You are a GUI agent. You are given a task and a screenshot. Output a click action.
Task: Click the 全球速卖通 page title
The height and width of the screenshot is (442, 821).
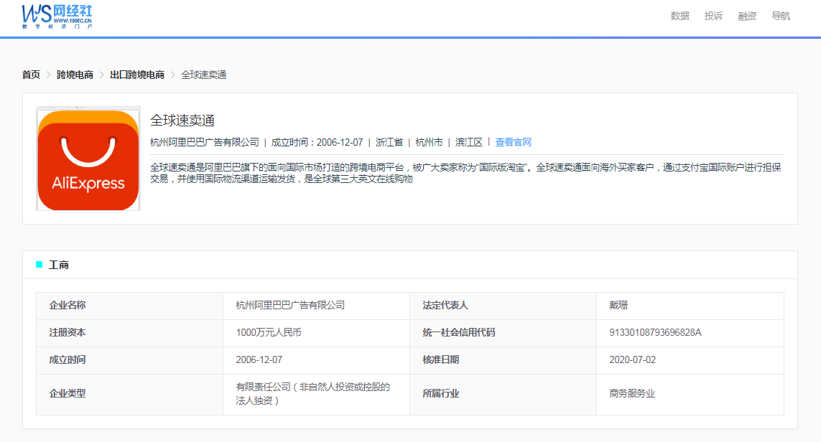point(178,121)
